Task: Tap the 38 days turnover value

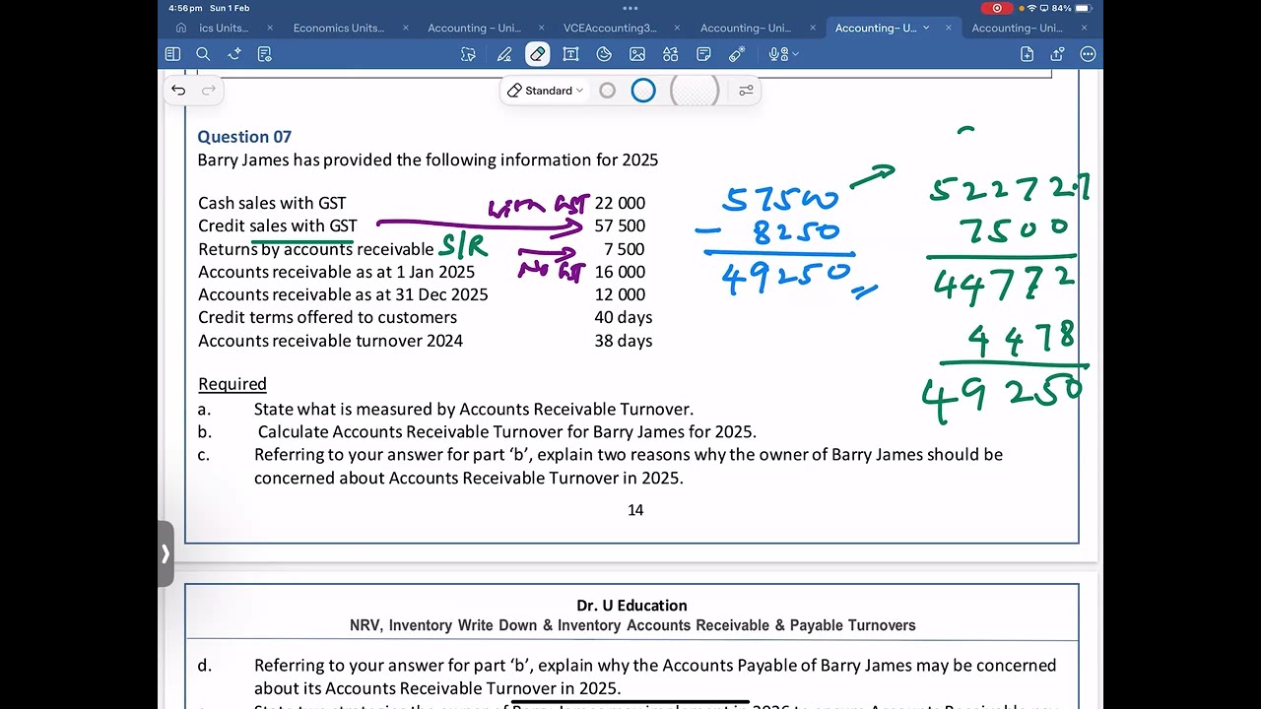Action: (x=623, y=341)
